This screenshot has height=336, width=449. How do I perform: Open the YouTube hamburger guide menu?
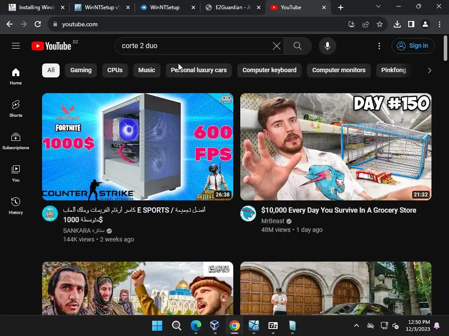pyautogui.click(x=16, y=45)
